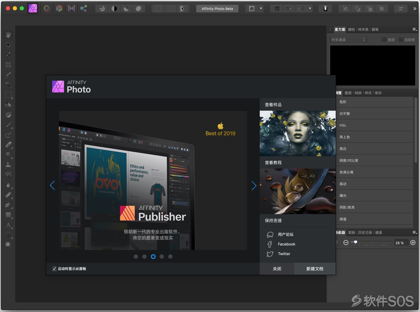This screenshot has height=312, width=420.
Task: Toggle the 启动时显示此面板 checkbox
Action: (54, 269)
